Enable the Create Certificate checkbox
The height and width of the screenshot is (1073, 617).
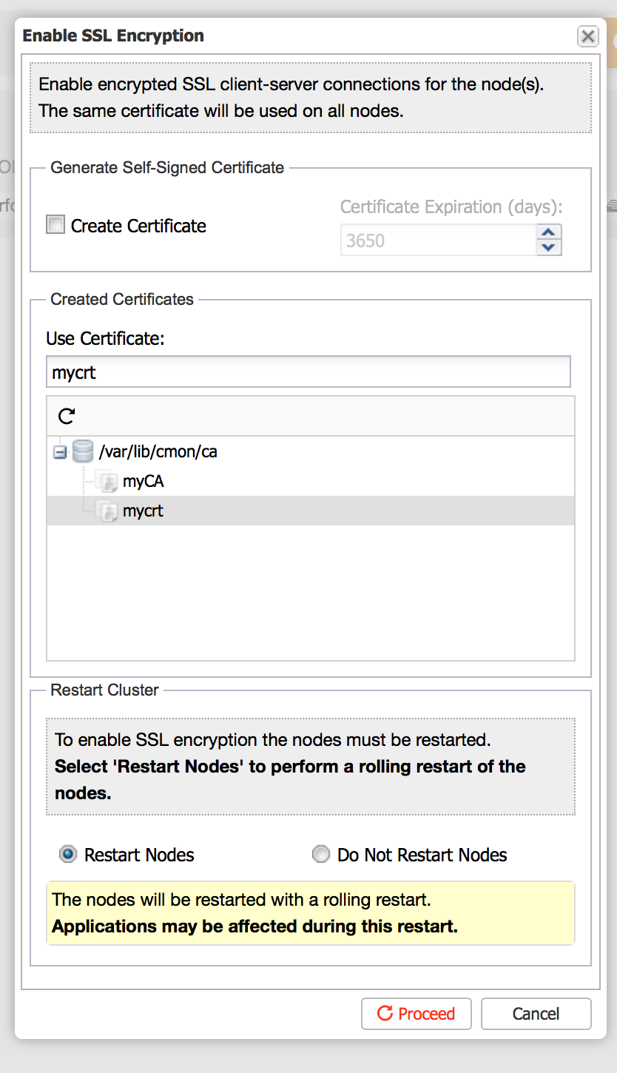(x=55, y=224)
